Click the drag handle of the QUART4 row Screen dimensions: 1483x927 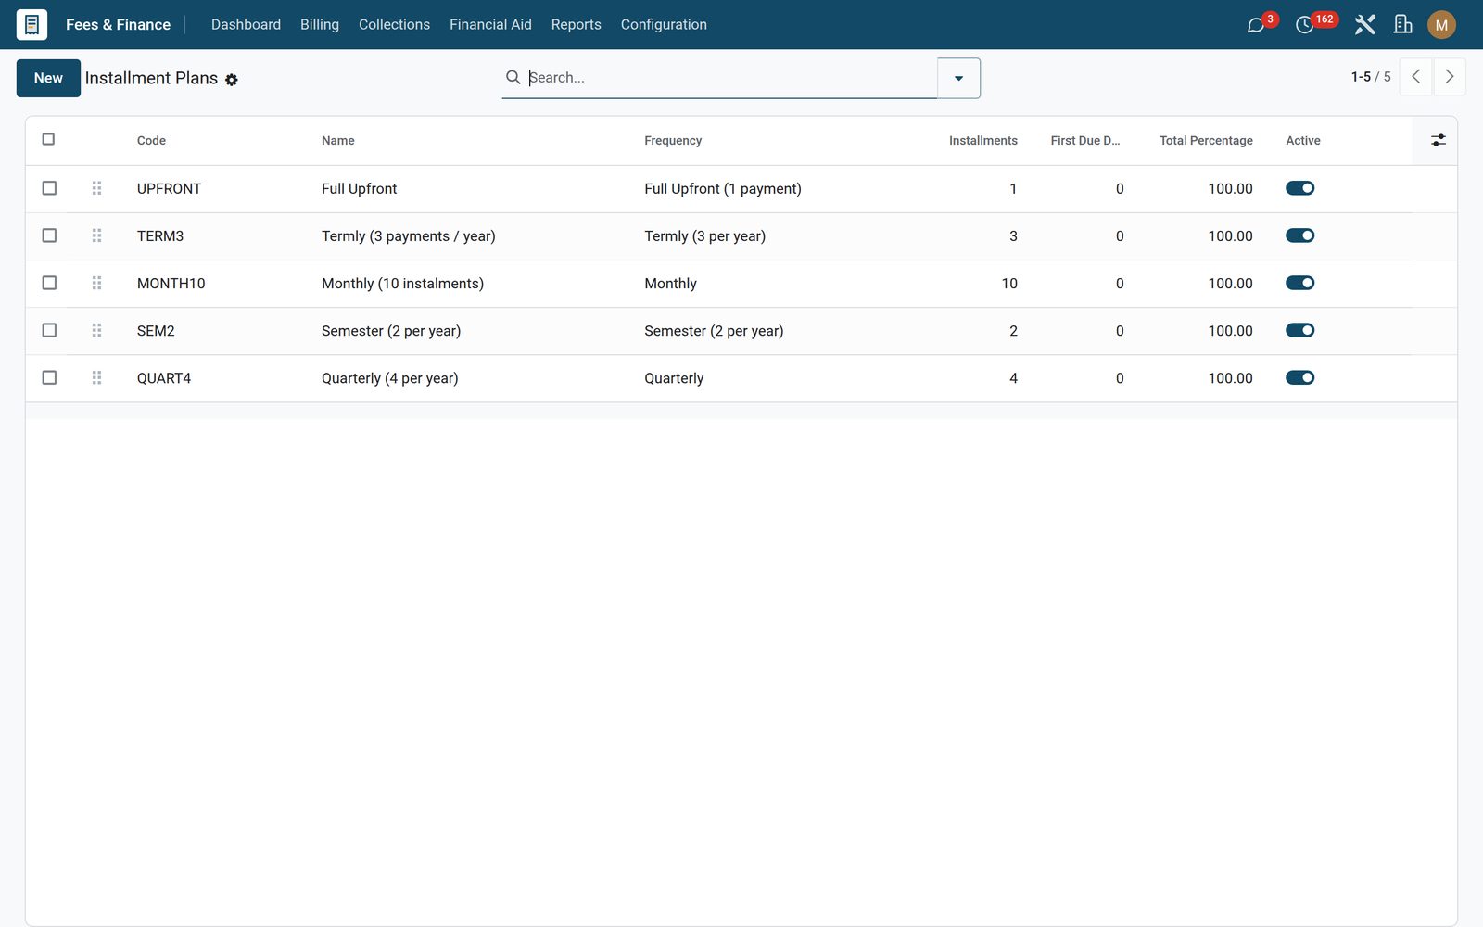(96, 377)
